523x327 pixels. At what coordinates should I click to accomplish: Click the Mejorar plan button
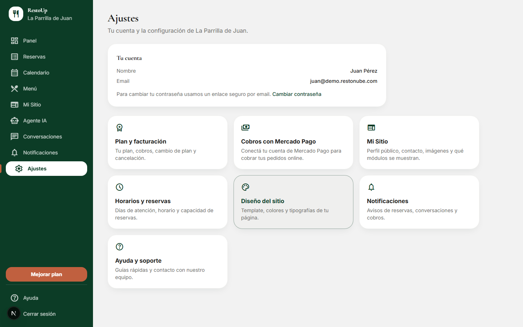point(46,274)
